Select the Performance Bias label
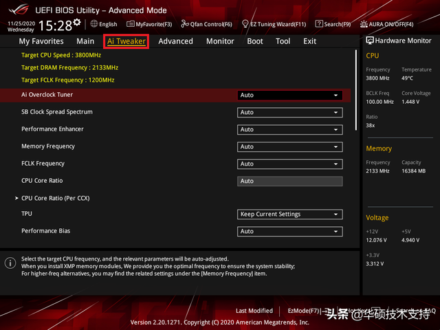This screenshot has width=440, height=330. pyautogui.click(x=46, y=231)
